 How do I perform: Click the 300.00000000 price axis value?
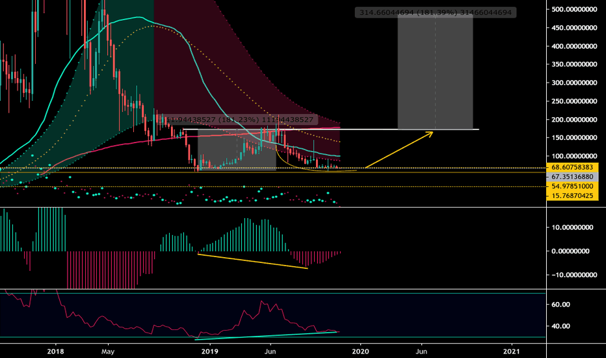[x=574, y=83]
